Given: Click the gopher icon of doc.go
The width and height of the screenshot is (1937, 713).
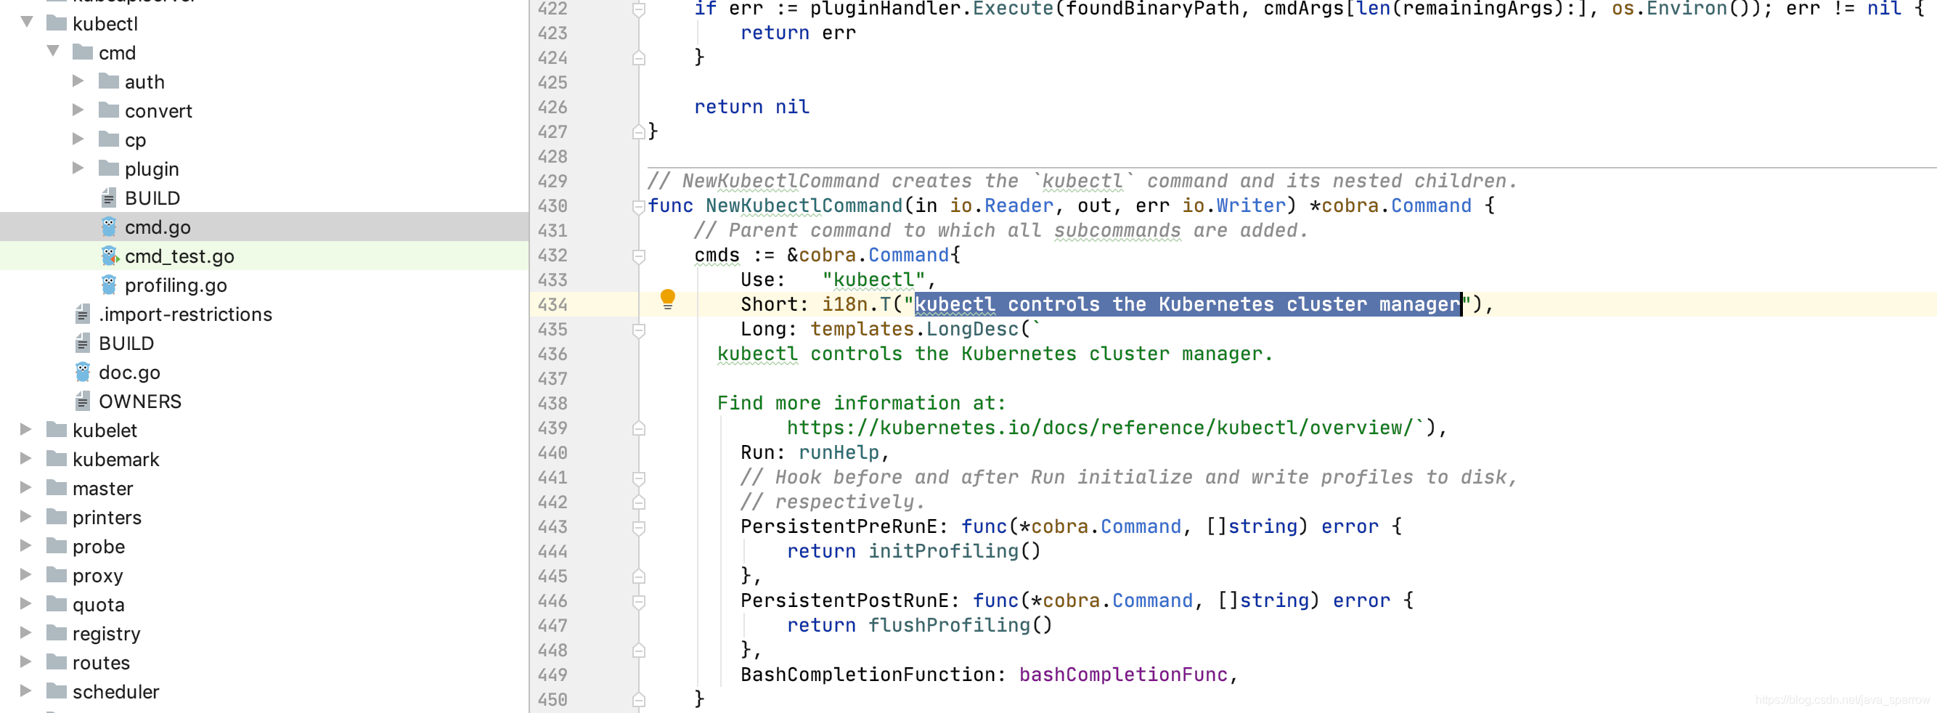Looking at the screenshot, I should 83,372.
